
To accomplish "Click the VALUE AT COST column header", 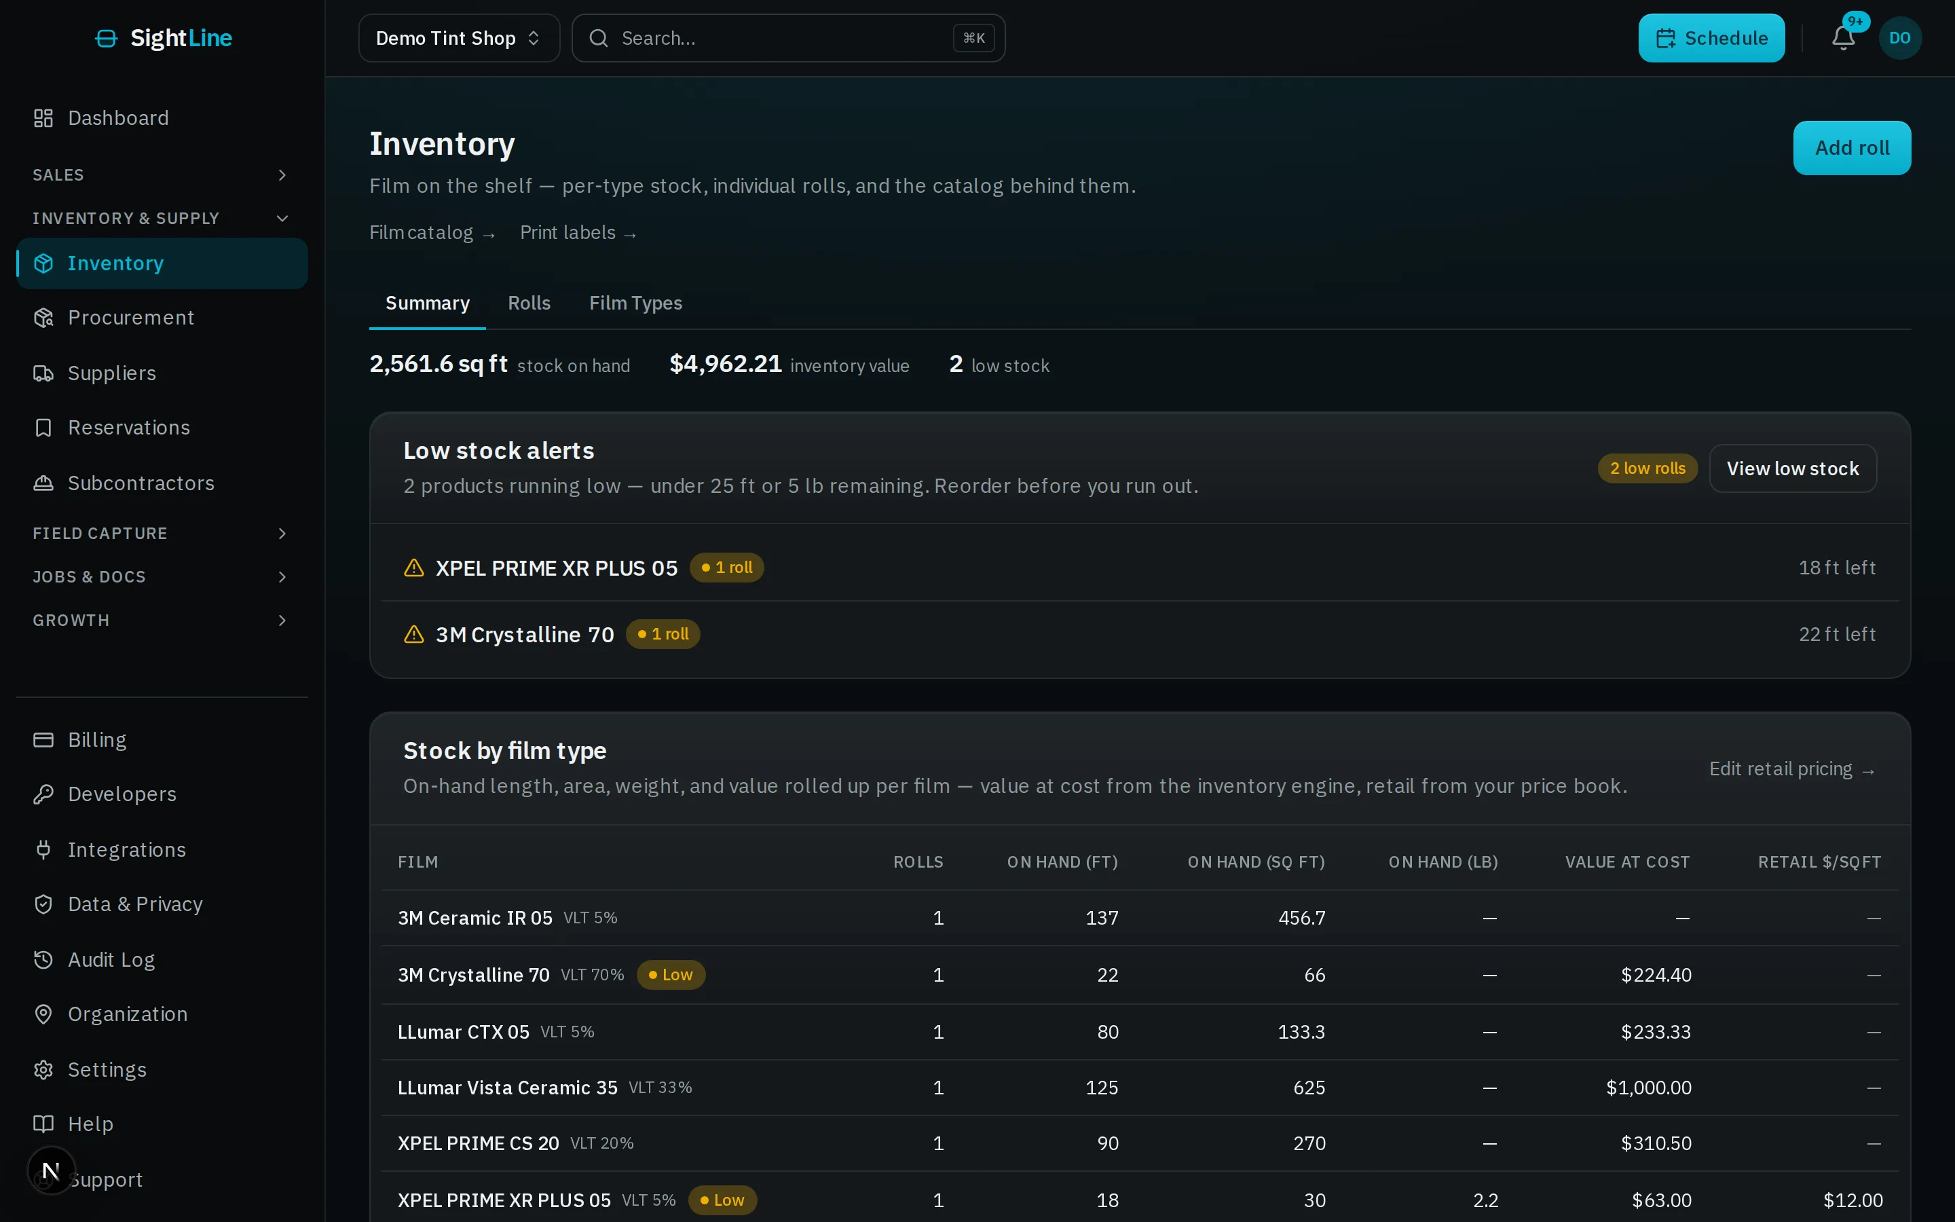I will coord(1627,862).
